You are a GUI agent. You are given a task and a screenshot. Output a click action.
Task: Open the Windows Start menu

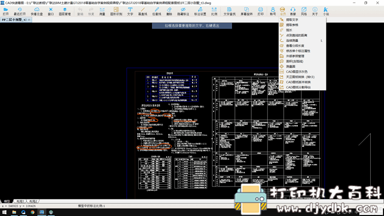[4, 212]
